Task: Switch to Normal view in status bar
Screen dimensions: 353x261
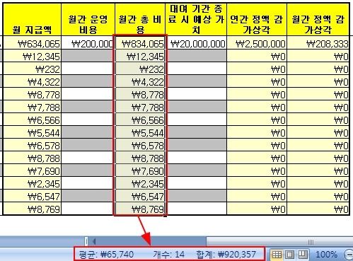Action: pos(277,255)
